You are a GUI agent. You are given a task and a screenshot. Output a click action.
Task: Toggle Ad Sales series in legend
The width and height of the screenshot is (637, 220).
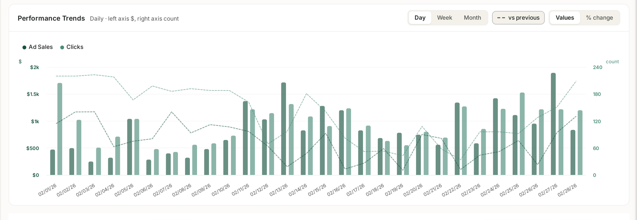[38, 47]
